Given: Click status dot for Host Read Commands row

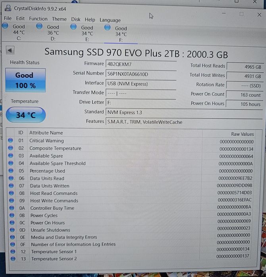Looking at the screenshot, I should tap(12, 193).
